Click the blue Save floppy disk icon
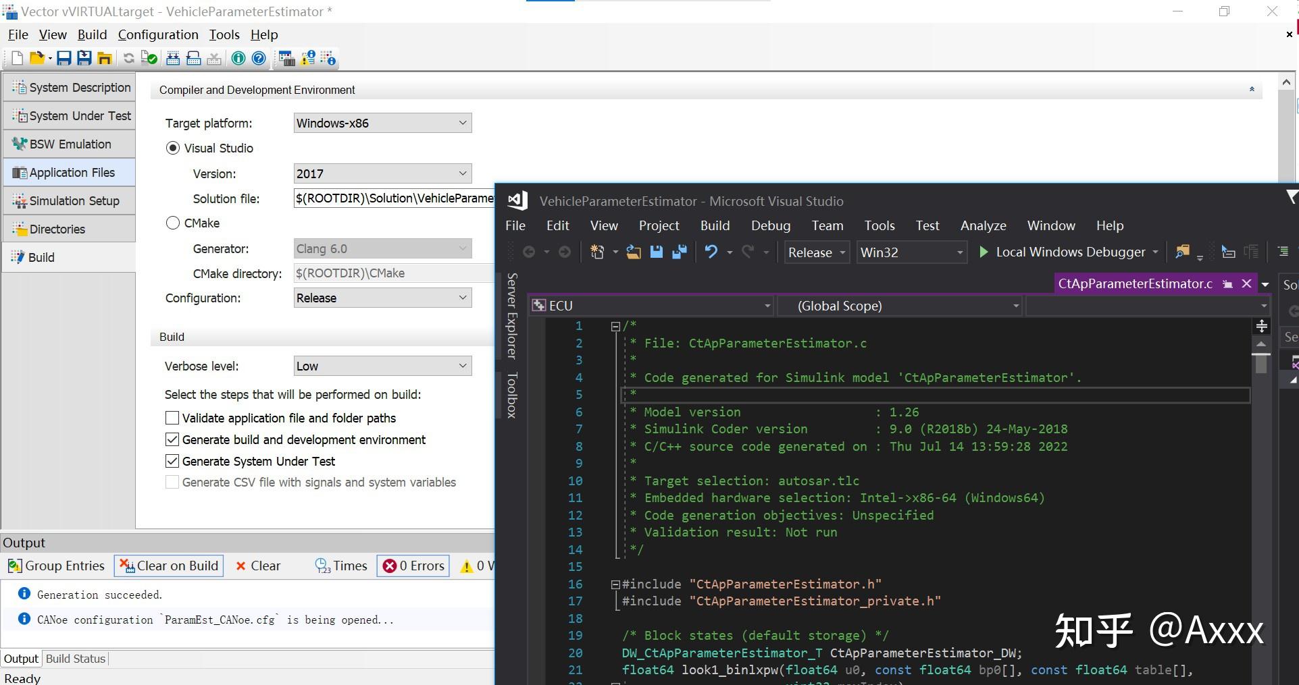Viewport: 1299px width, 685px height. click(63, 58)
